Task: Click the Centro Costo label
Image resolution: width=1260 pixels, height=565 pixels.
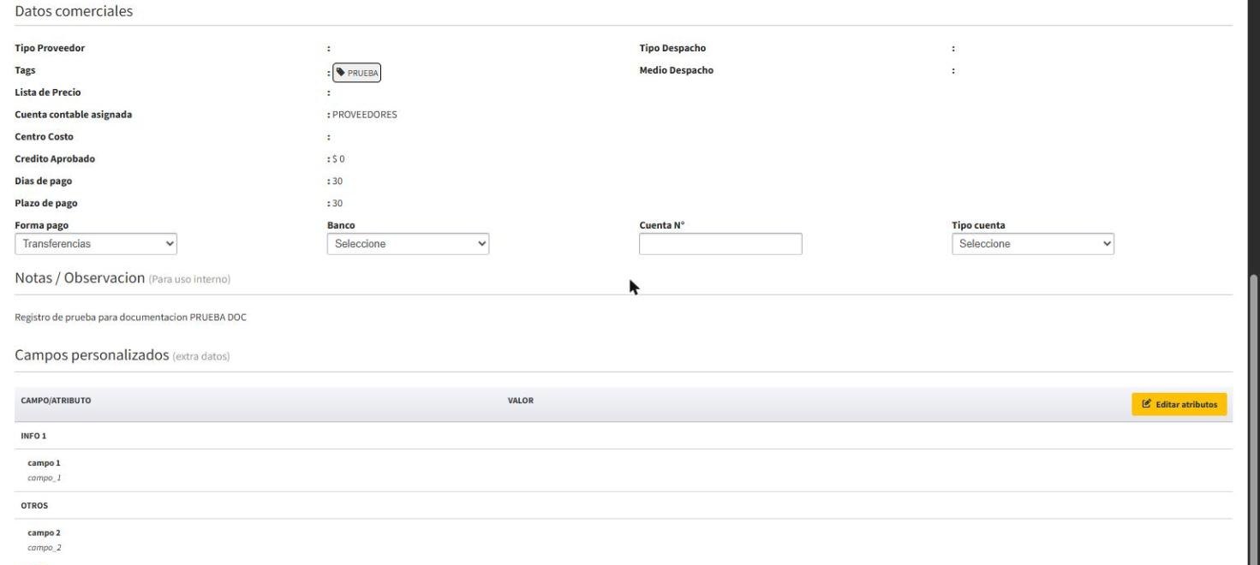Action: [x=45, y=137]
